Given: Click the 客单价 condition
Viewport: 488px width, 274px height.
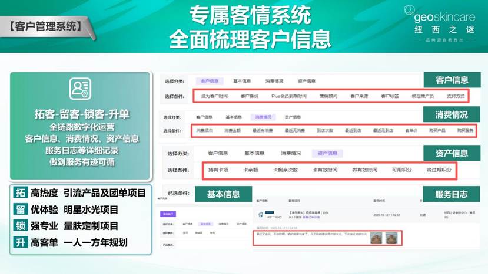Looking at the screenshot, I should pyautogui.click(x=411, y=131).
